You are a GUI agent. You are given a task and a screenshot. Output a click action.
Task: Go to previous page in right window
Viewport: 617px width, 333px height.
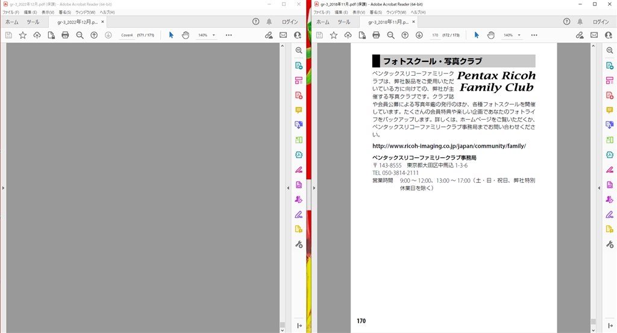point(405,35)
